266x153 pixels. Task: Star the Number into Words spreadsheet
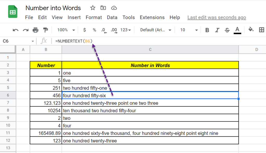tap(92, 8)
